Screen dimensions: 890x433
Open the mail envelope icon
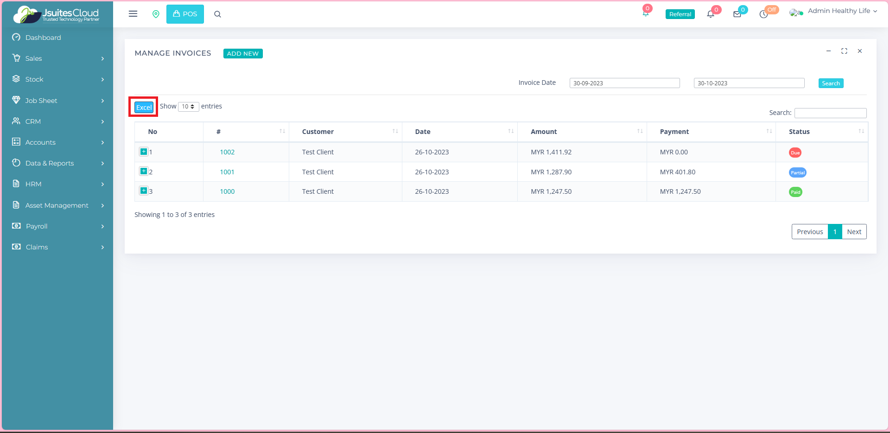pyautogui.click(x=737, y=14)
